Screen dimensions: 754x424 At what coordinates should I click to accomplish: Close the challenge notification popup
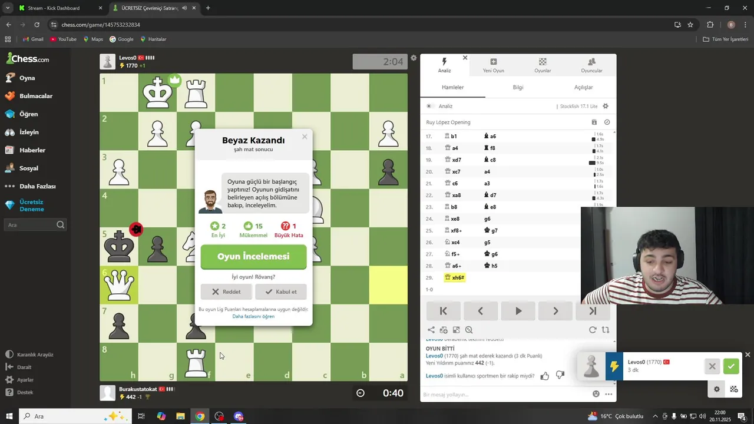748,355
